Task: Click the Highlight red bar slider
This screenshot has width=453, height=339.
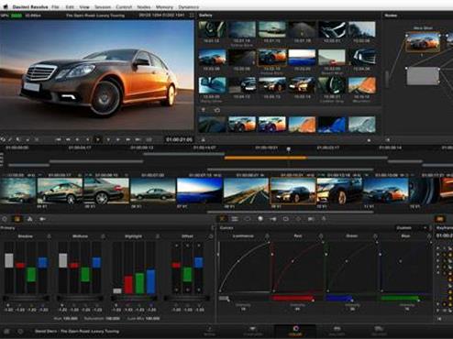Action: 128,284
